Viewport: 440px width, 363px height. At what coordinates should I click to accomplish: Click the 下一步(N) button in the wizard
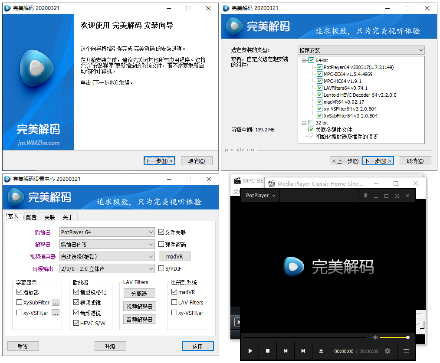tap(159, 160)
